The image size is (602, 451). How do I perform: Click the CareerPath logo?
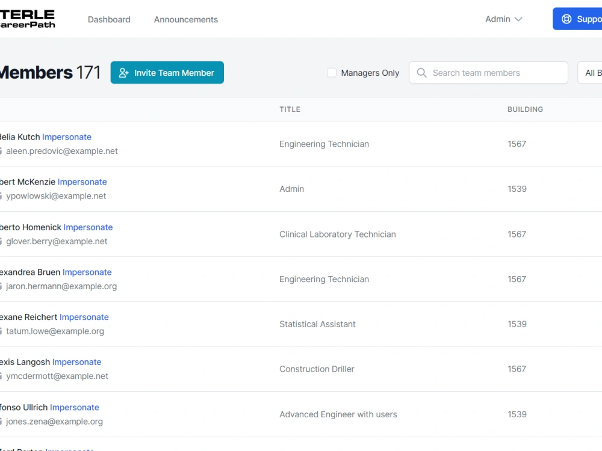[x=28, y=19]
